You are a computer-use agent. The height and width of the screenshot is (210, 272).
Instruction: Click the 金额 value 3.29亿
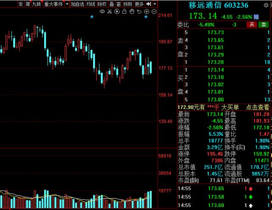point(215,147)
